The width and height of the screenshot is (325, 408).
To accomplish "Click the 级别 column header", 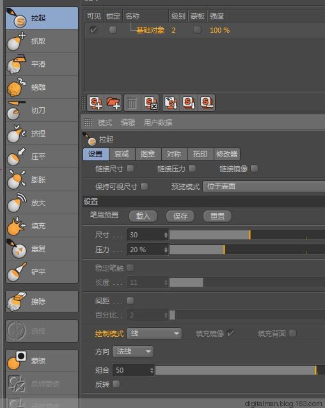I will 178,16.
